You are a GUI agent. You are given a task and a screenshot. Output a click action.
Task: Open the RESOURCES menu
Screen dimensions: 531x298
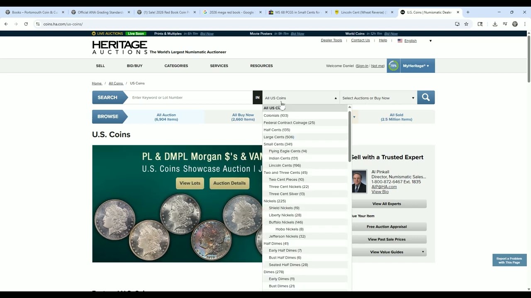pos(261,66)
